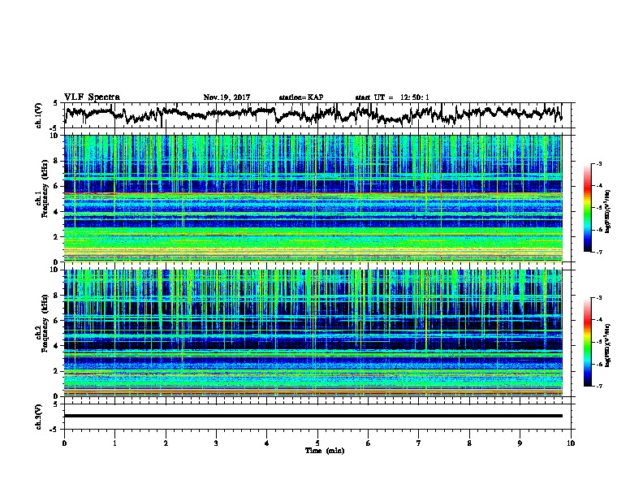Click time axis tick label "2"
The height and width of the screenshot is (497, 643).
[x=166, y=443]
